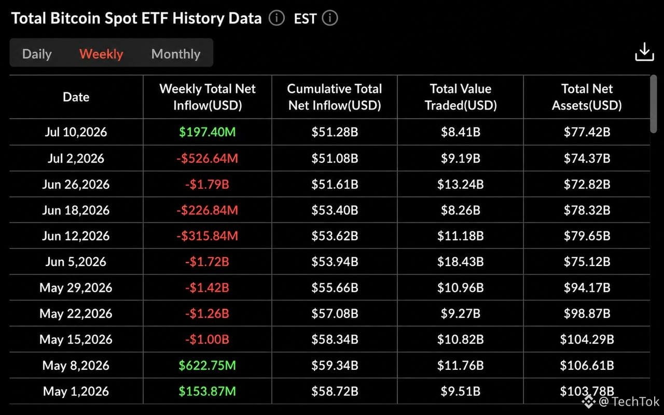Click Weekly Total Net Inflow column header
Image resolution: width=664 pixels, height=415 pixels.
click(208, 97)
